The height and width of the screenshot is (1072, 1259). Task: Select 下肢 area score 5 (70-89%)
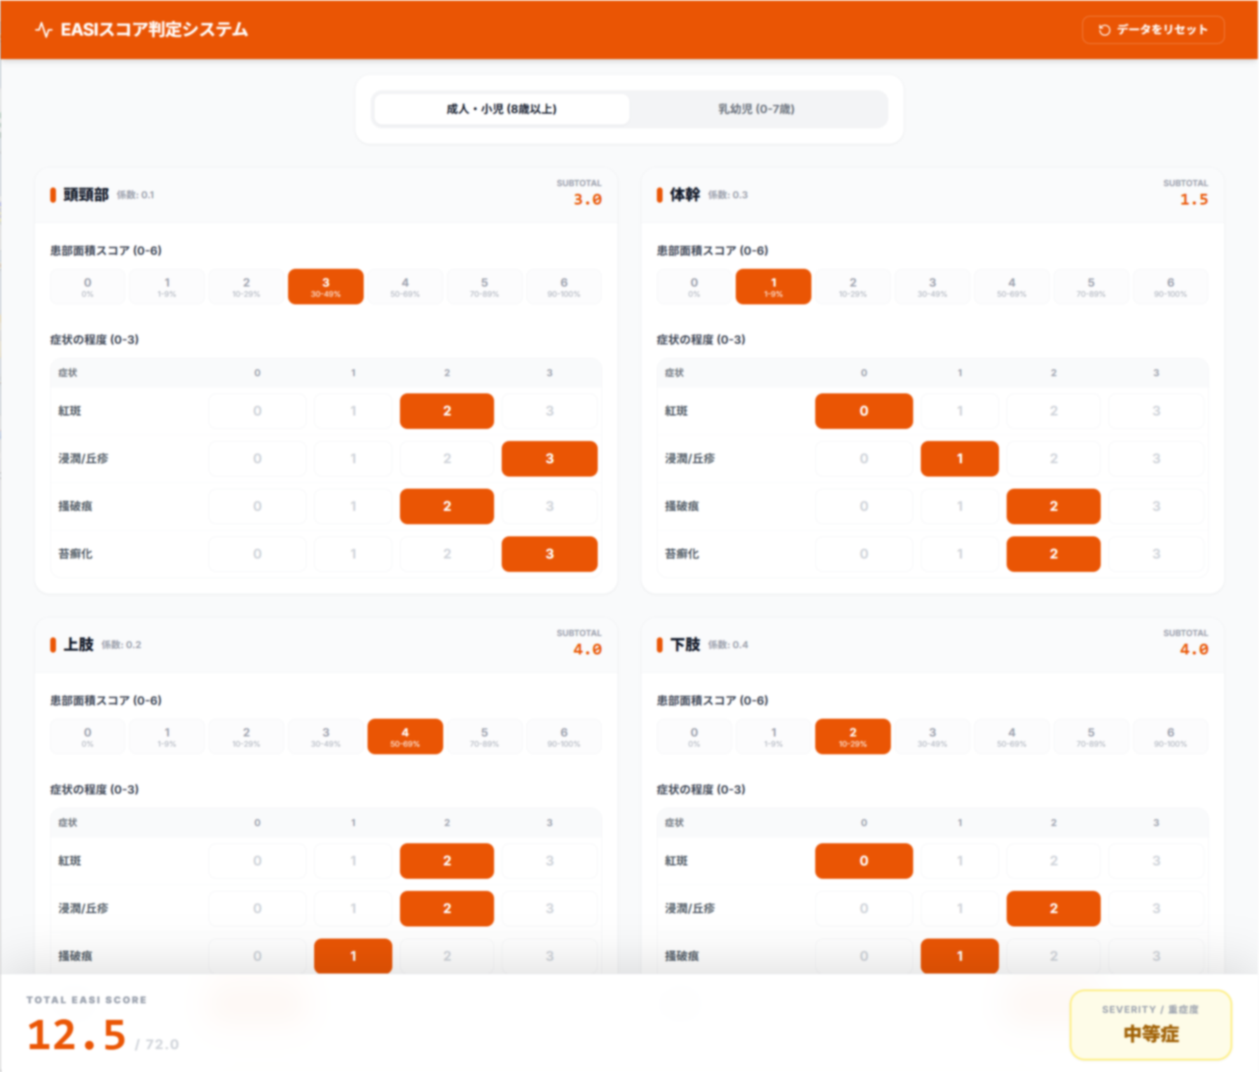[1091, 736]
